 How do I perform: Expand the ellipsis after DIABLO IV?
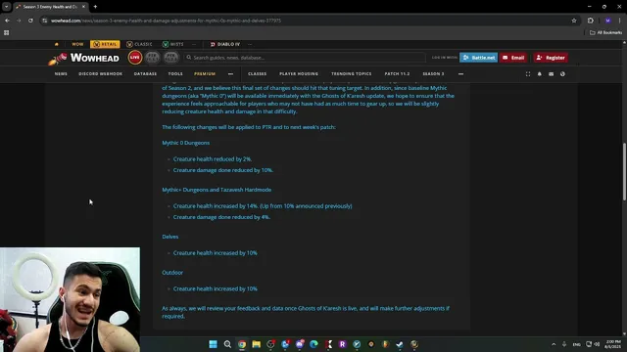(x=250, y=44)
